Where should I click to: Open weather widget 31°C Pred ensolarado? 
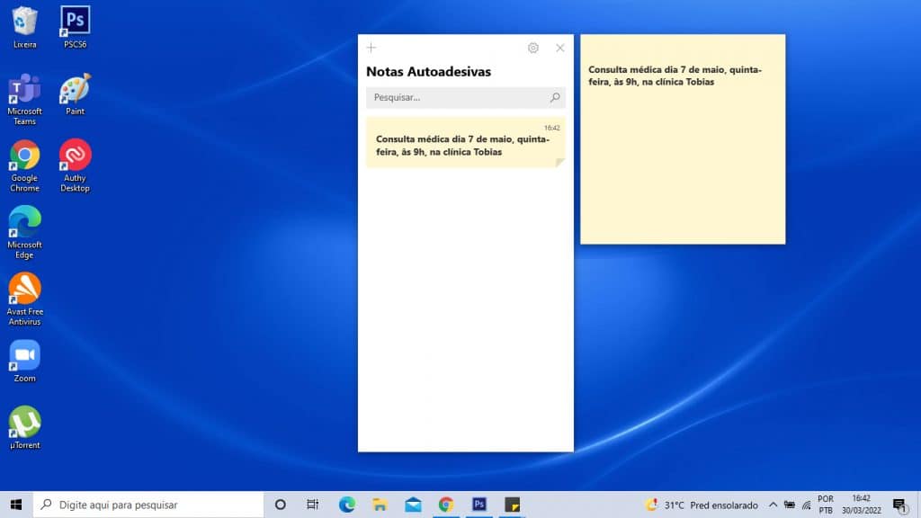pyautogui.click(x=702, y=505)
